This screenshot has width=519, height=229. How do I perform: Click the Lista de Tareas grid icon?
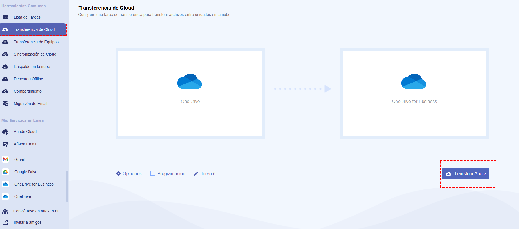click(5, 17)
